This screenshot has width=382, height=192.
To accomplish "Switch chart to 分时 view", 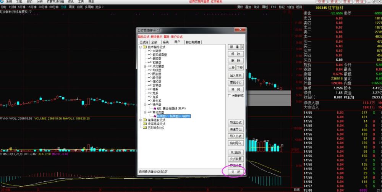I will pyautogui.click(x=3, y=7).
